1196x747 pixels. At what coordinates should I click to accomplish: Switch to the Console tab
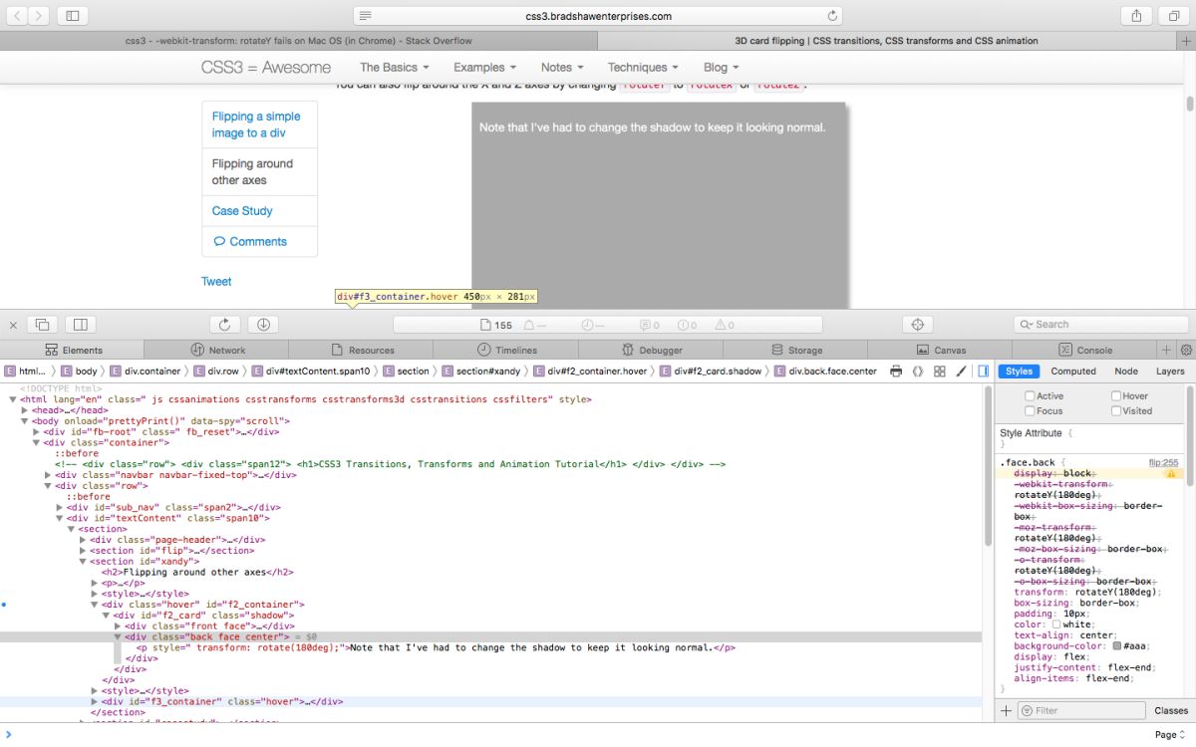click(1084, 350)
